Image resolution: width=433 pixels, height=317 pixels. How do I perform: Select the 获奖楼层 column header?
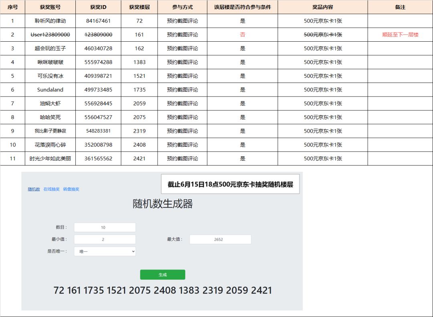click(x=140, y=7)
